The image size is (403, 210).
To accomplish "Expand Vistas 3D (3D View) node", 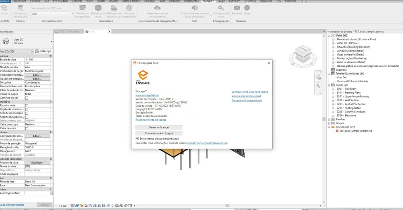I will [x=333, y=43].
